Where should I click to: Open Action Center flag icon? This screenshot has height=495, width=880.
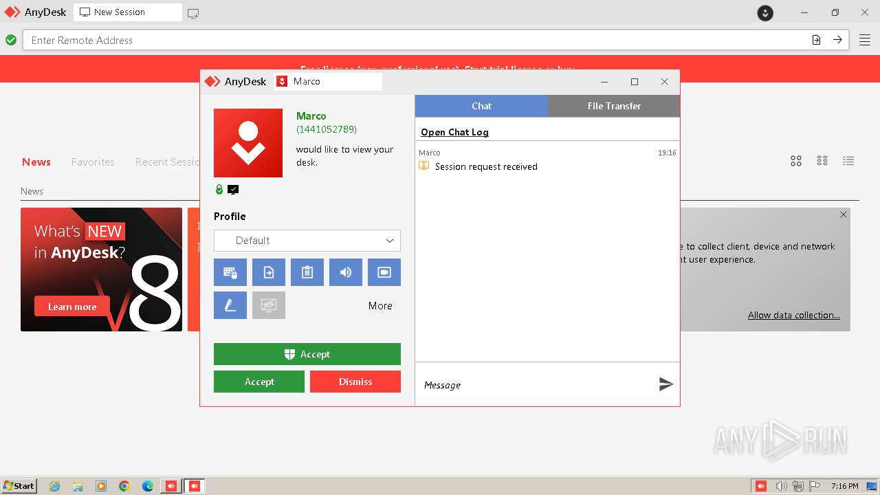pyautogui.click(x=815, y=486)
